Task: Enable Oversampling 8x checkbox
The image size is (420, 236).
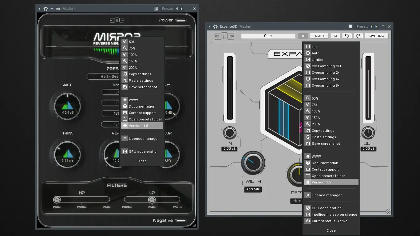Action: (308, 85)
